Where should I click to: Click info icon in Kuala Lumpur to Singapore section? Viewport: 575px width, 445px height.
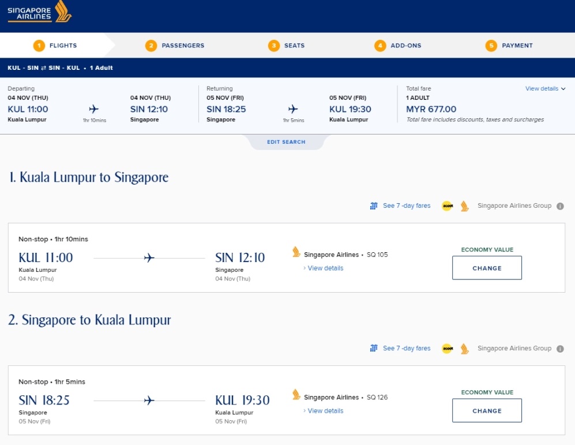[x=560, y=206]
